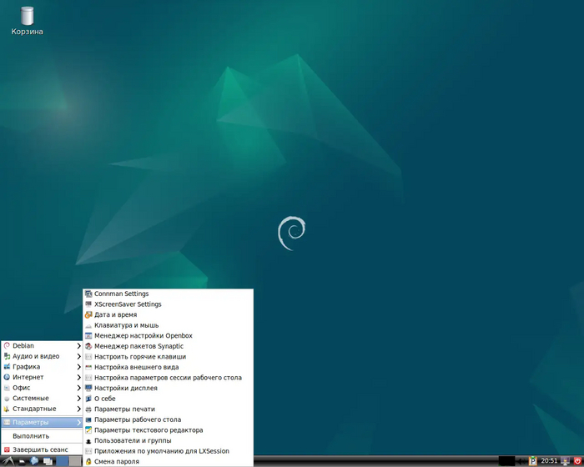Switch to the first blue desktop pager

pyautogui.click(x=62, y=461)
